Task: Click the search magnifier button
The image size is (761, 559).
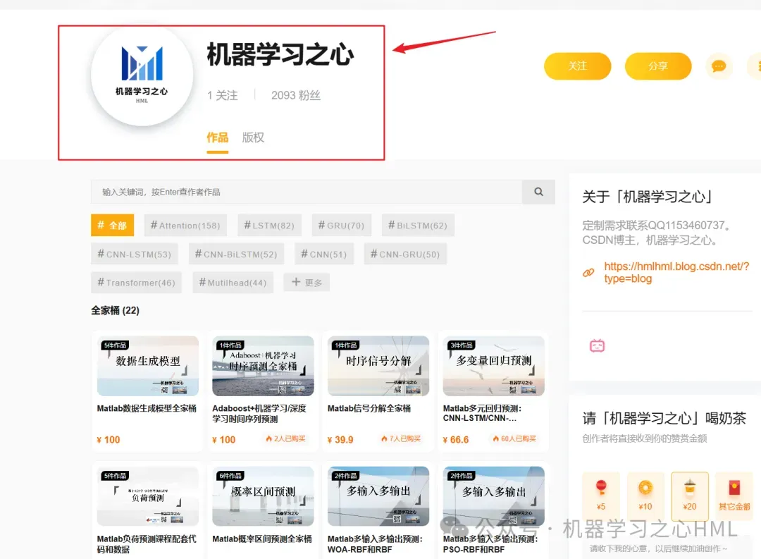Action: click(x=538, y=192)
